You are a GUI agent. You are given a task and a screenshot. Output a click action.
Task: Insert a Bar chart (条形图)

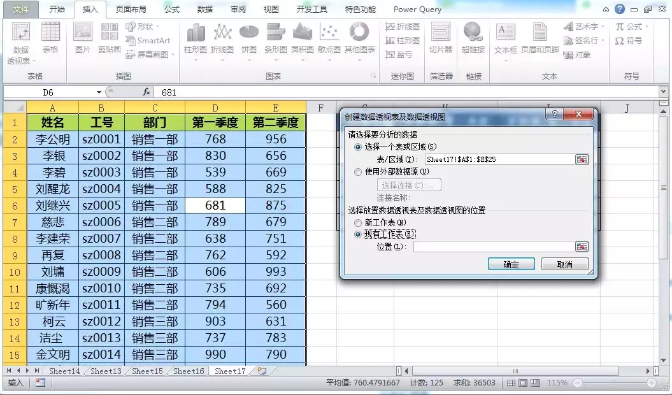pyautogui.click(x=276, y=42)
